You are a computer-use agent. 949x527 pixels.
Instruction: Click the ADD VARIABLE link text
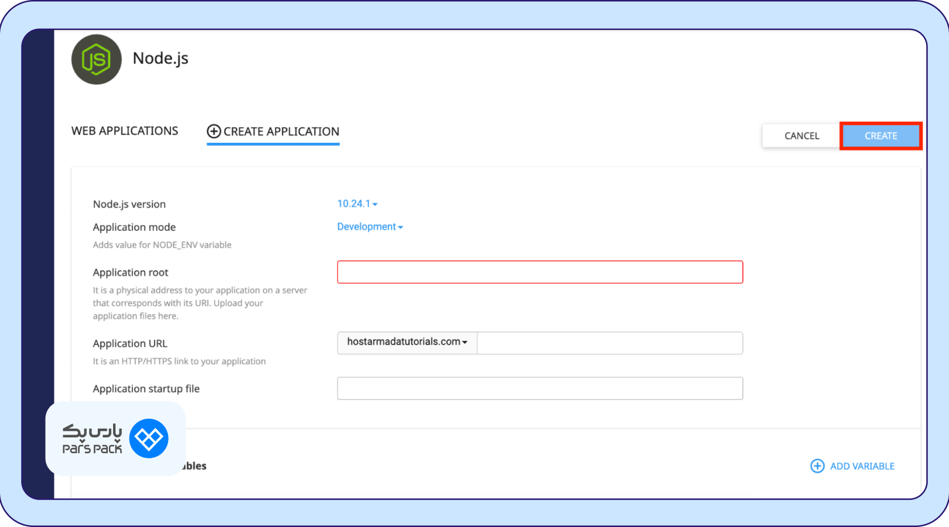tap(862, 466)
